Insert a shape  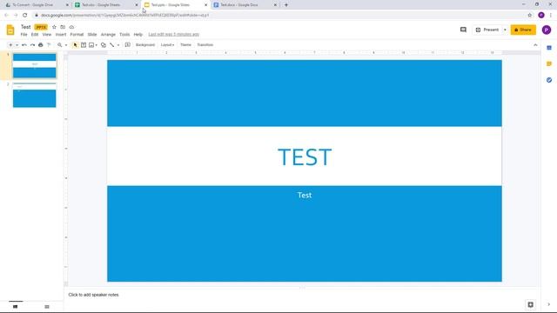104,45
